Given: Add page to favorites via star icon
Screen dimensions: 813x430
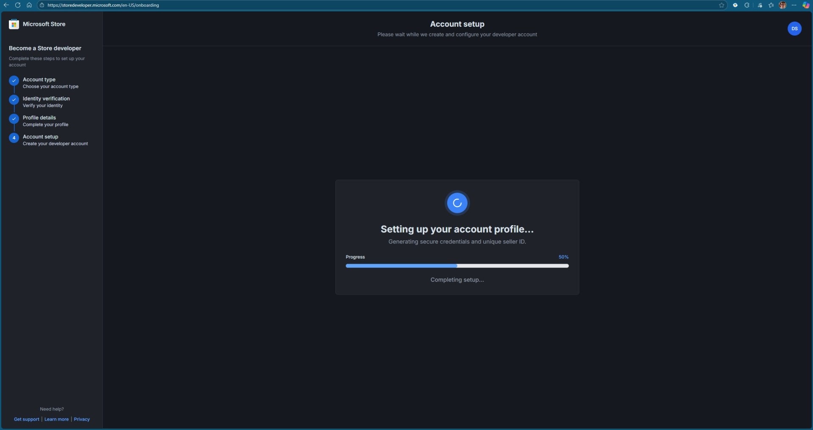Looking at the screenshot, I should pyautogui.click(x=722, y=5).
